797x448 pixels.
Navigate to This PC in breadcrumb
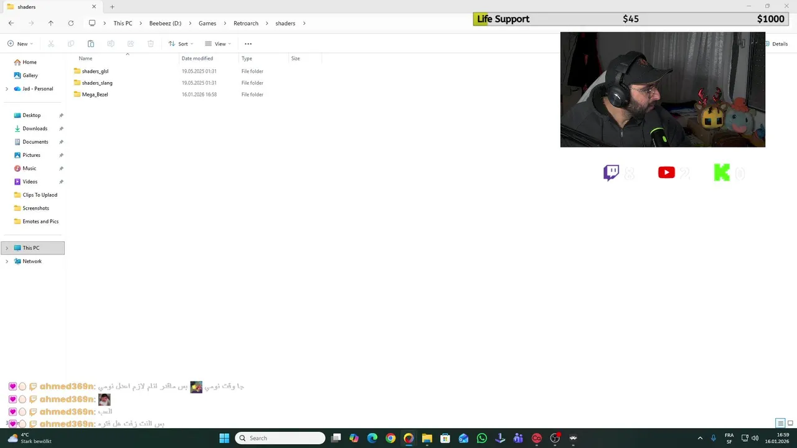[123, 23]
